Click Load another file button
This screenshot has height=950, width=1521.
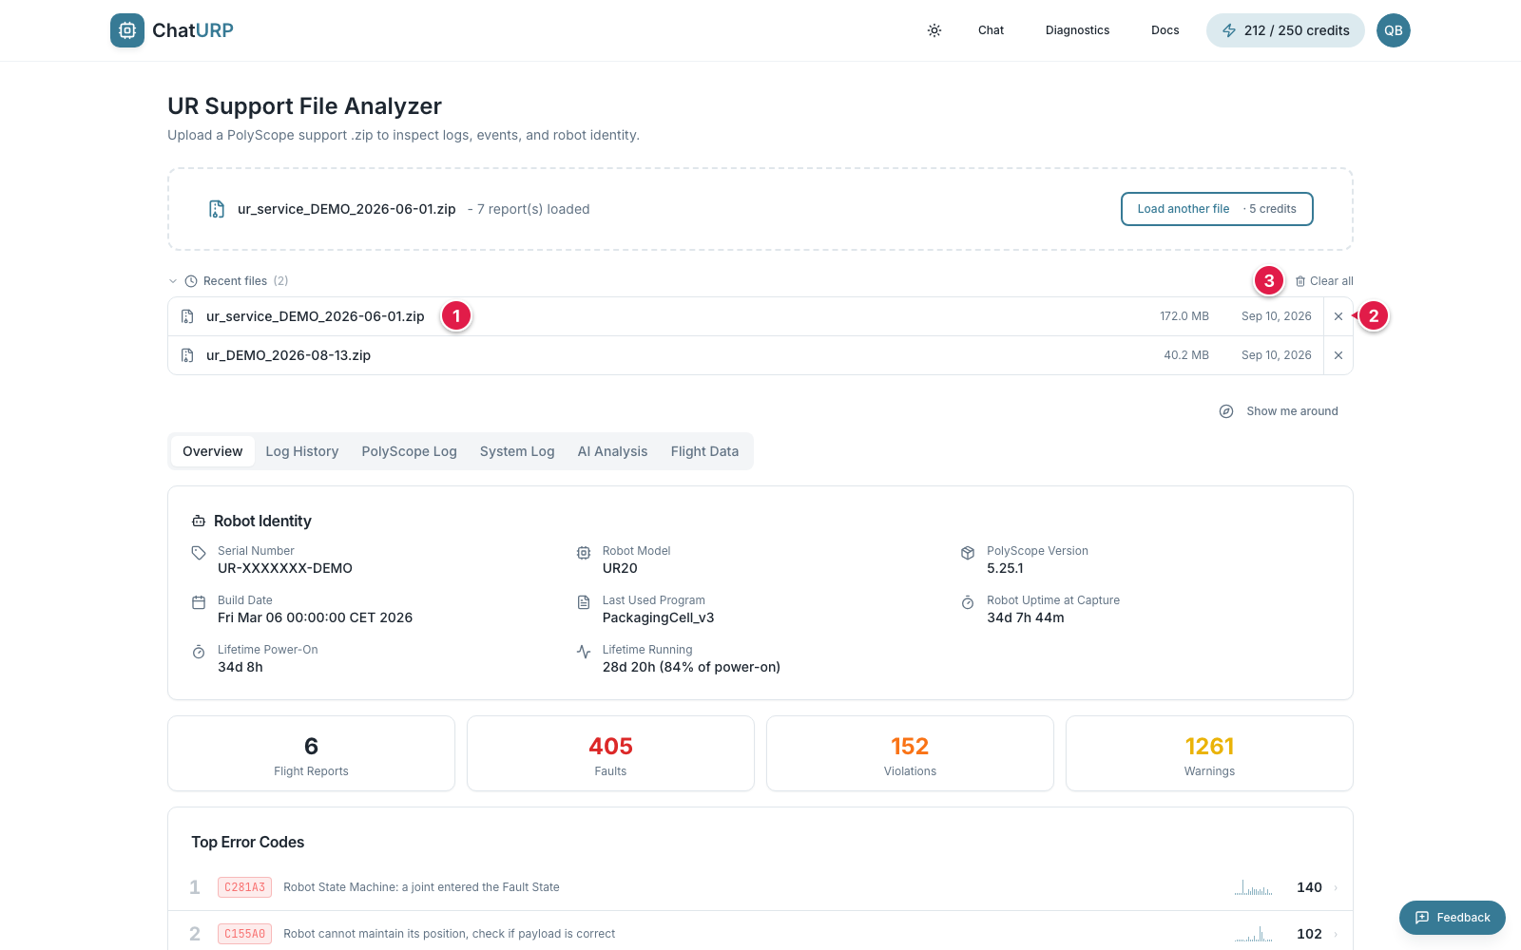(1217, 209)
